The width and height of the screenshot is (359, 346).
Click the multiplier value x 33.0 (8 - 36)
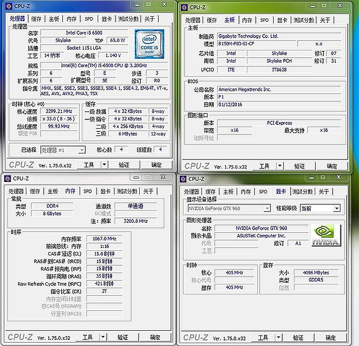pos(59,119)
